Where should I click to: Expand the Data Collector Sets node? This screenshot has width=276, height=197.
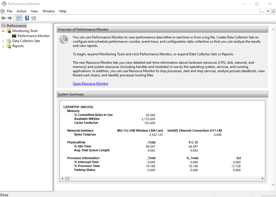click(3, 41)
